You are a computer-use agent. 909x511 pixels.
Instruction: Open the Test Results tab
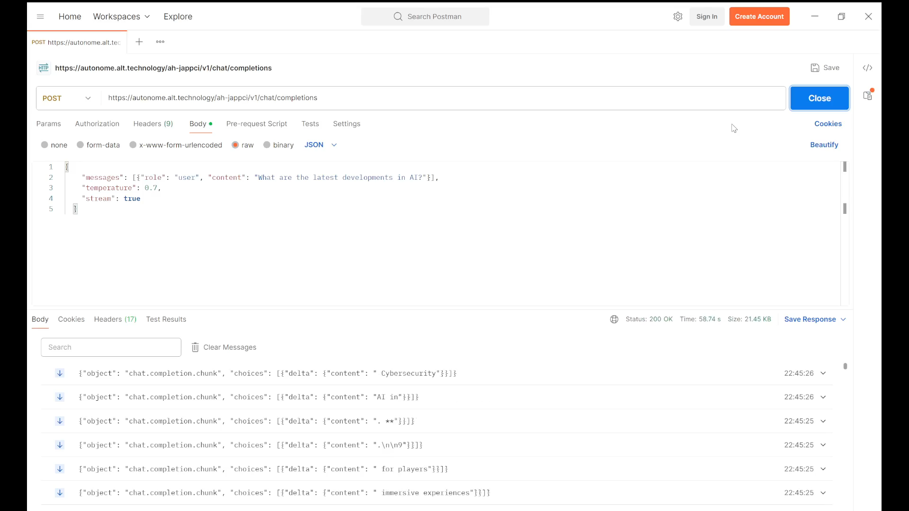(166, 319)
